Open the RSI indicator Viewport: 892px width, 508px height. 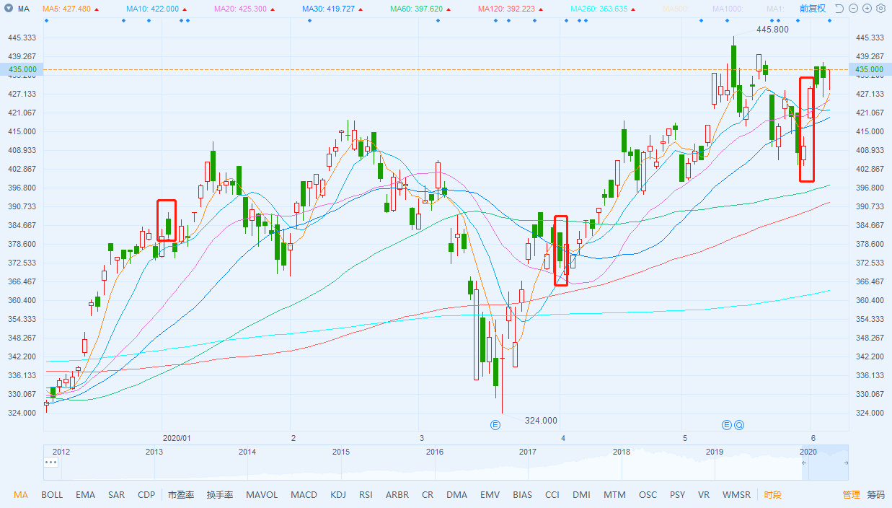point(366,495)
